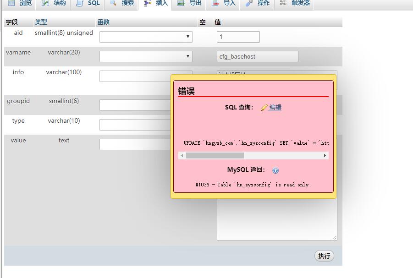Viewport: 413px width, 278px height.
Task: Go to the 搜索 (Search) tab
Action: pos(121,3)
